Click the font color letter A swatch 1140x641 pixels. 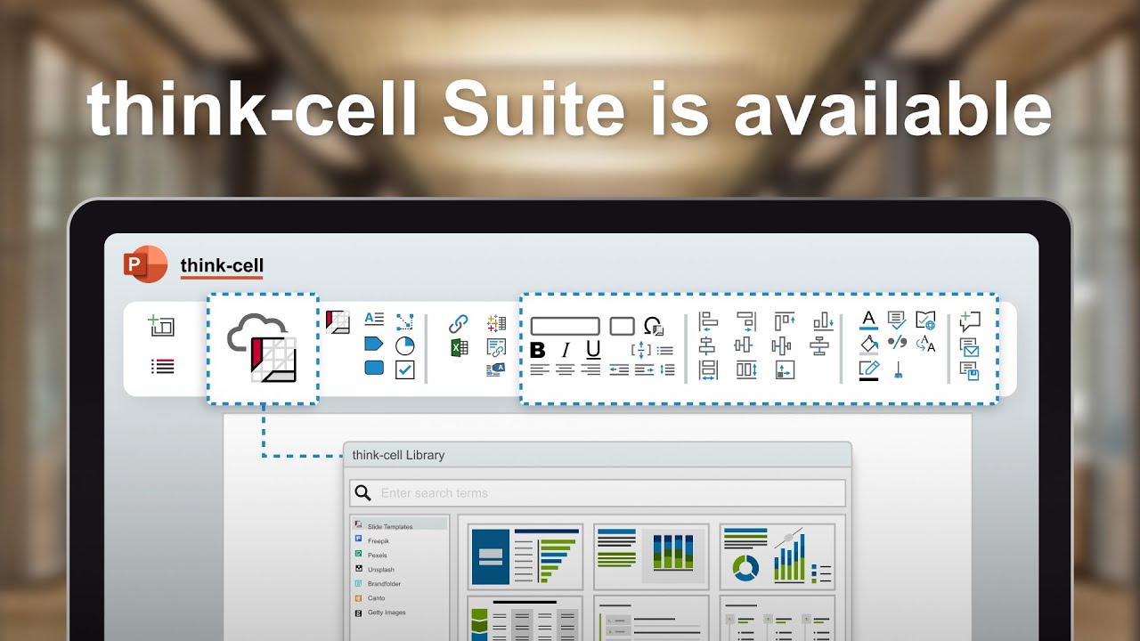click(869, 320)
